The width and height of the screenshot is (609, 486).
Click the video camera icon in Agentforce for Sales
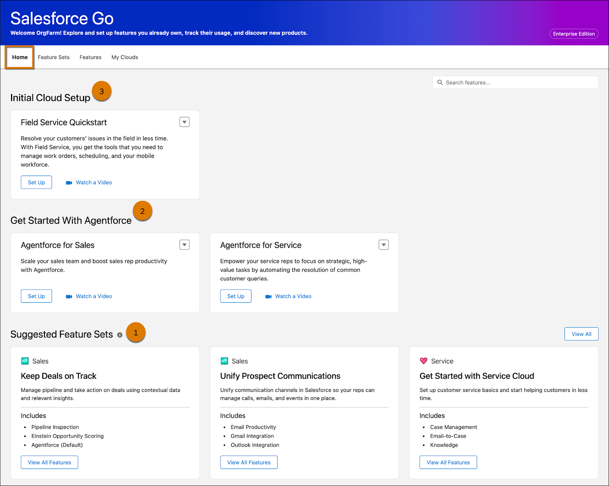point(69,297)
